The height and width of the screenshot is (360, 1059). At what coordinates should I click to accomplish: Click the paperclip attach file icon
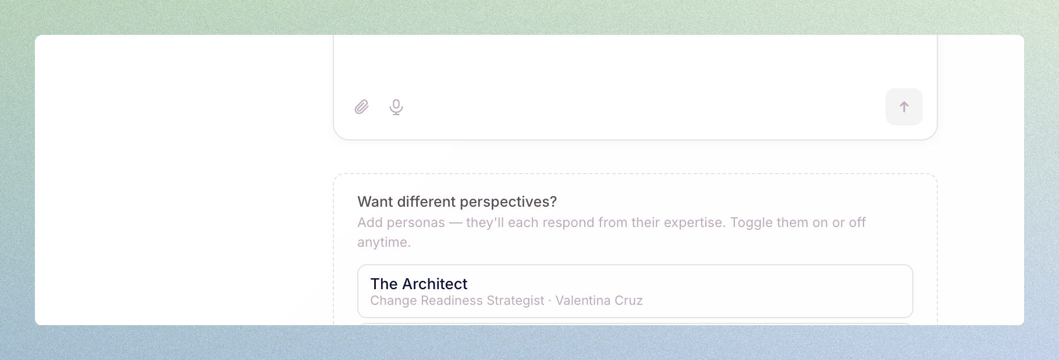pyautogui.click(x=361, y=107)
